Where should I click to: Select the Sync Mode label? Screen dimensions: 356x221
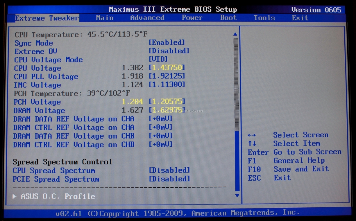[34, 43]
